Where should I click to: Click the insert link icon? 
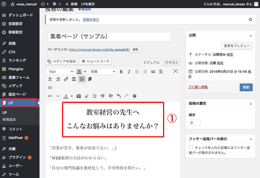pos(66,79)
